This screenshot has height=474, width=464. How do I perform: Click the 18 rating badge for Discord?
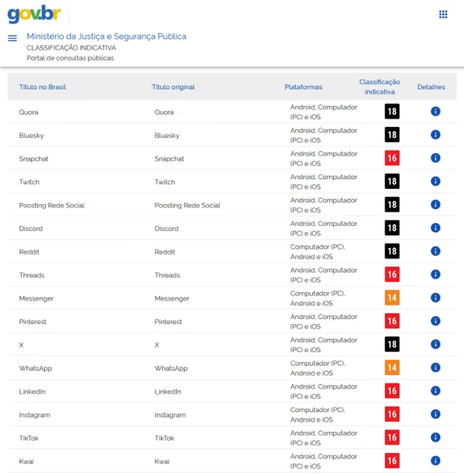click(392, 228)
